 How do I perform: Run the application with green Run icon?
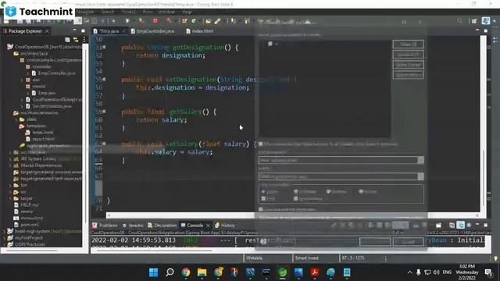click(x=127, y=21)
